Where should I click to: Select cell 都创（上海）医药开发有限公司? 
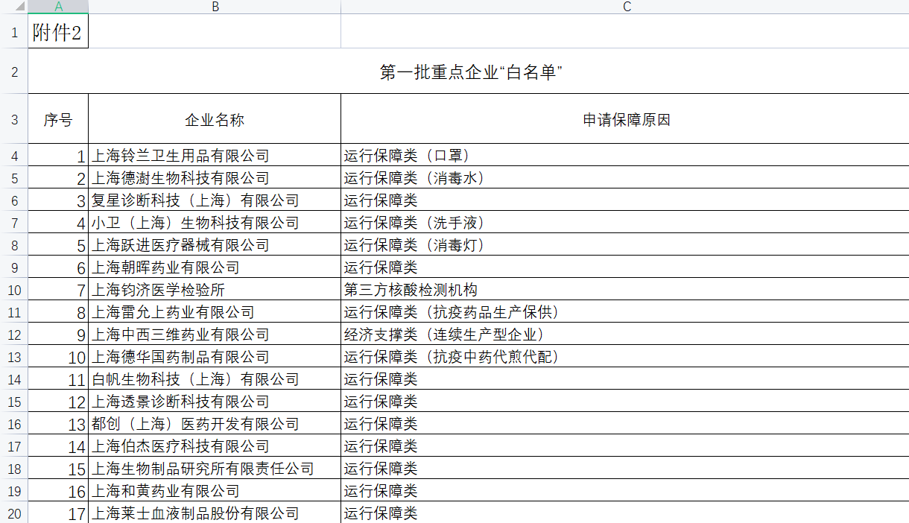coord(215,424)
